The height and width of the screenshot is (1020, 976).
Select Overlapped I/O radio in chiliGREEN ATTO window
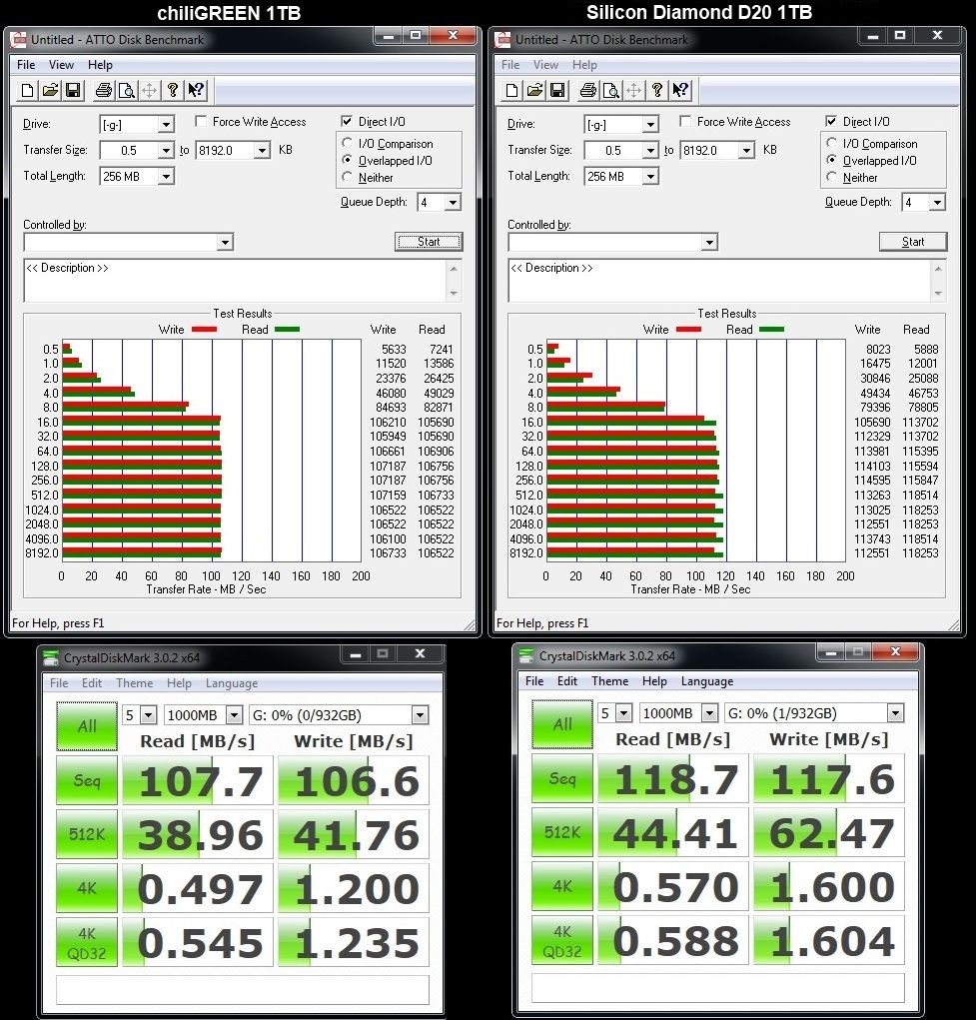point(348,160)
